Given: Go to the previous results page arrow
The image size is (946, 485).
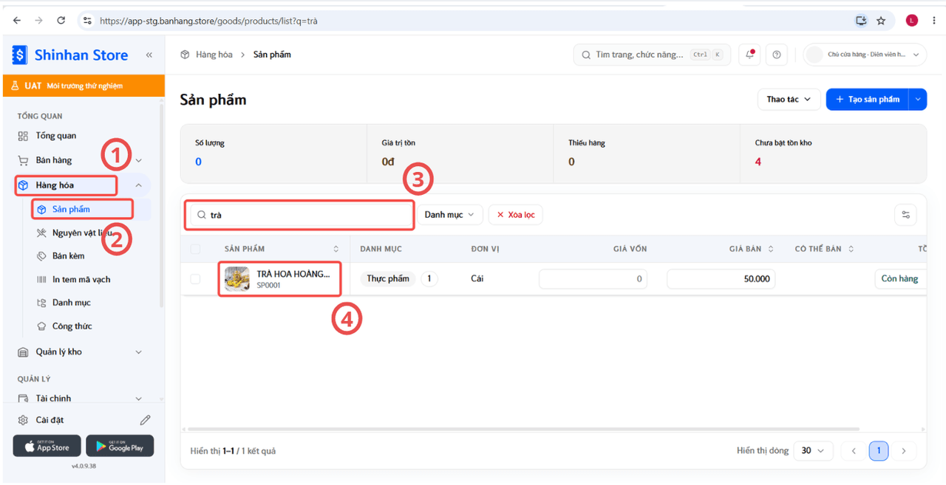Looking at the screenshot, I should (854, 451).
